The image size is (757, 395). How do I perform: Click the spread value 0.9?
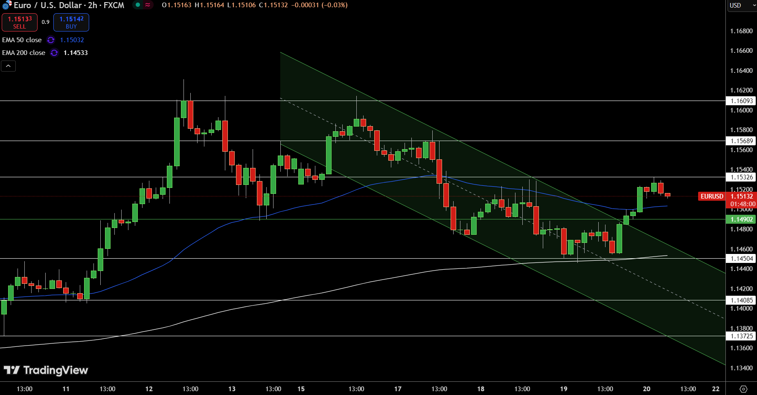pyautogui.click(x=46, y=22)
